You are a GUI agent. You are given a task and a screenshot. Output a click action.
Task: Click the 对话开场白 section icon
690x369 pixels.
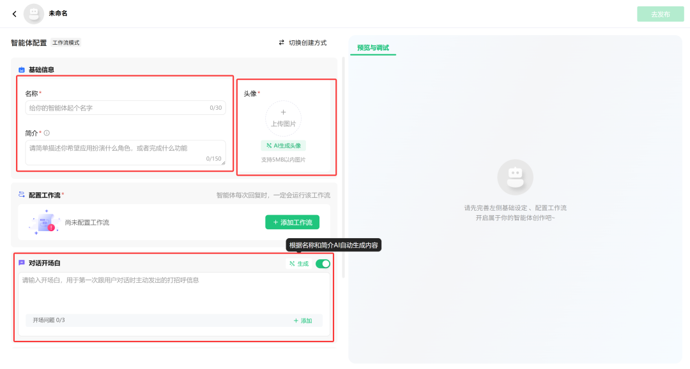tap(22, 262)
